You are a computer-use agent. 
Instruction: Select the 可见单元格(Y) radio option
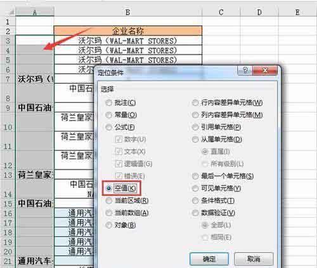[195, 189]
